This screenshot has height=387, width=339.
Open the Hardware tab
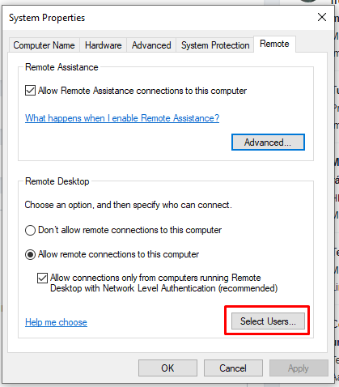[104, 45]
